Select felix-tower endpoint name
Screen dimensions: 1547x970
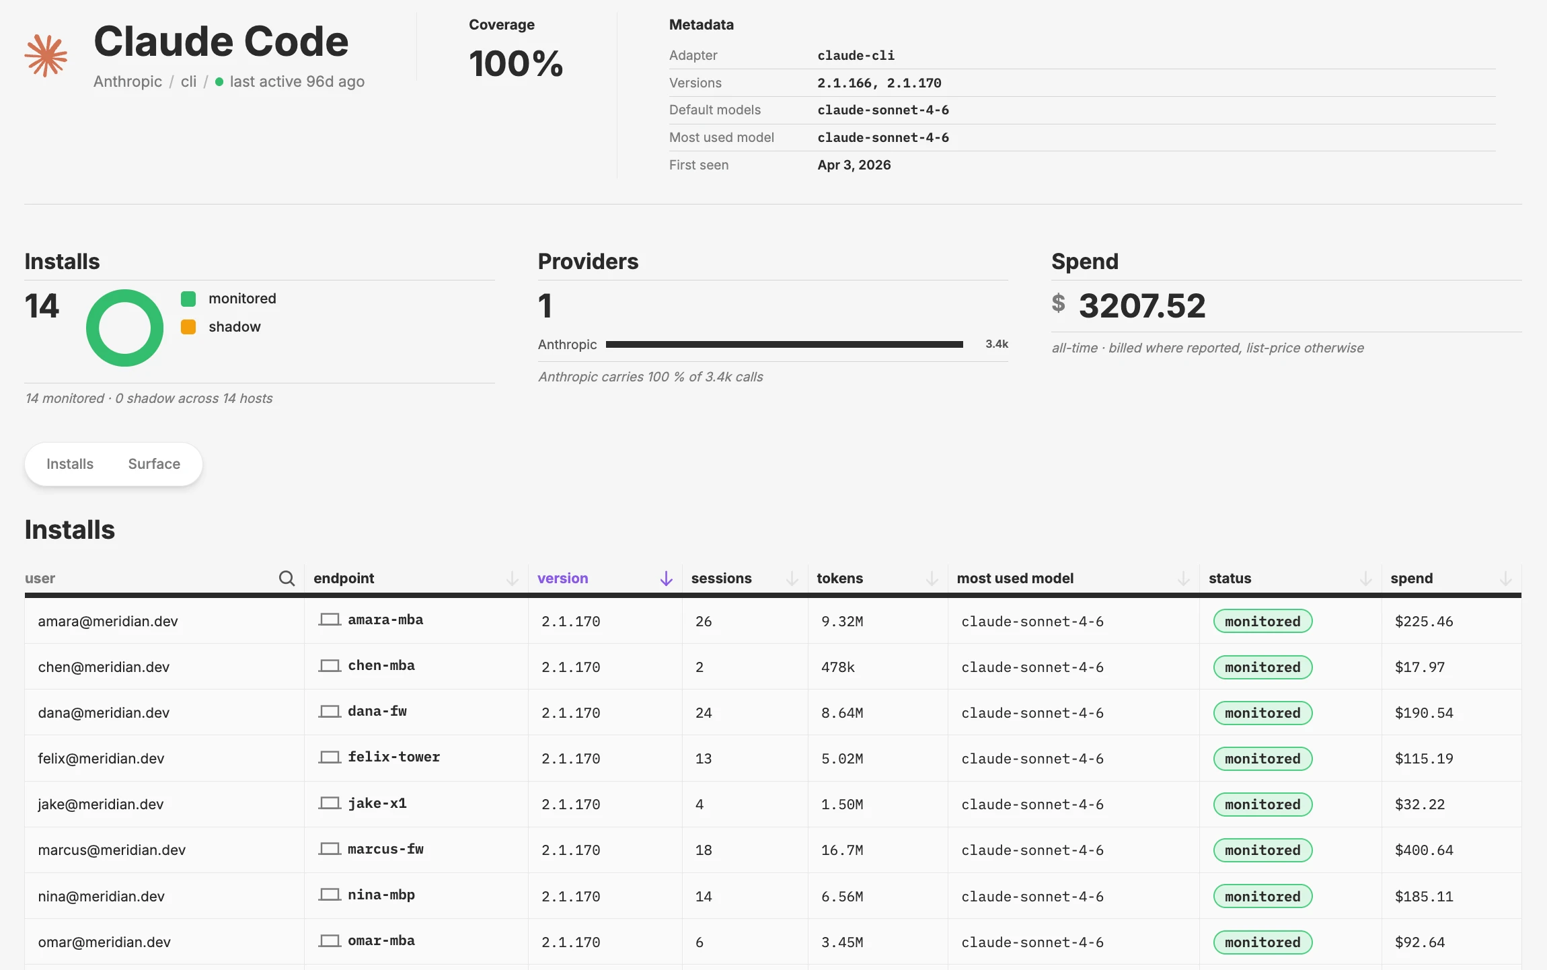click(x=393, y=757)
